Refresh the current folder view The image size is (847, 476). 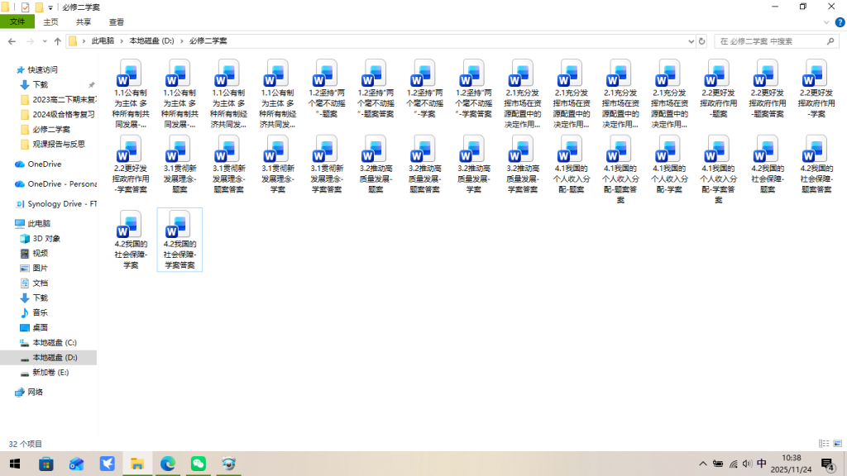click(702, 40)
